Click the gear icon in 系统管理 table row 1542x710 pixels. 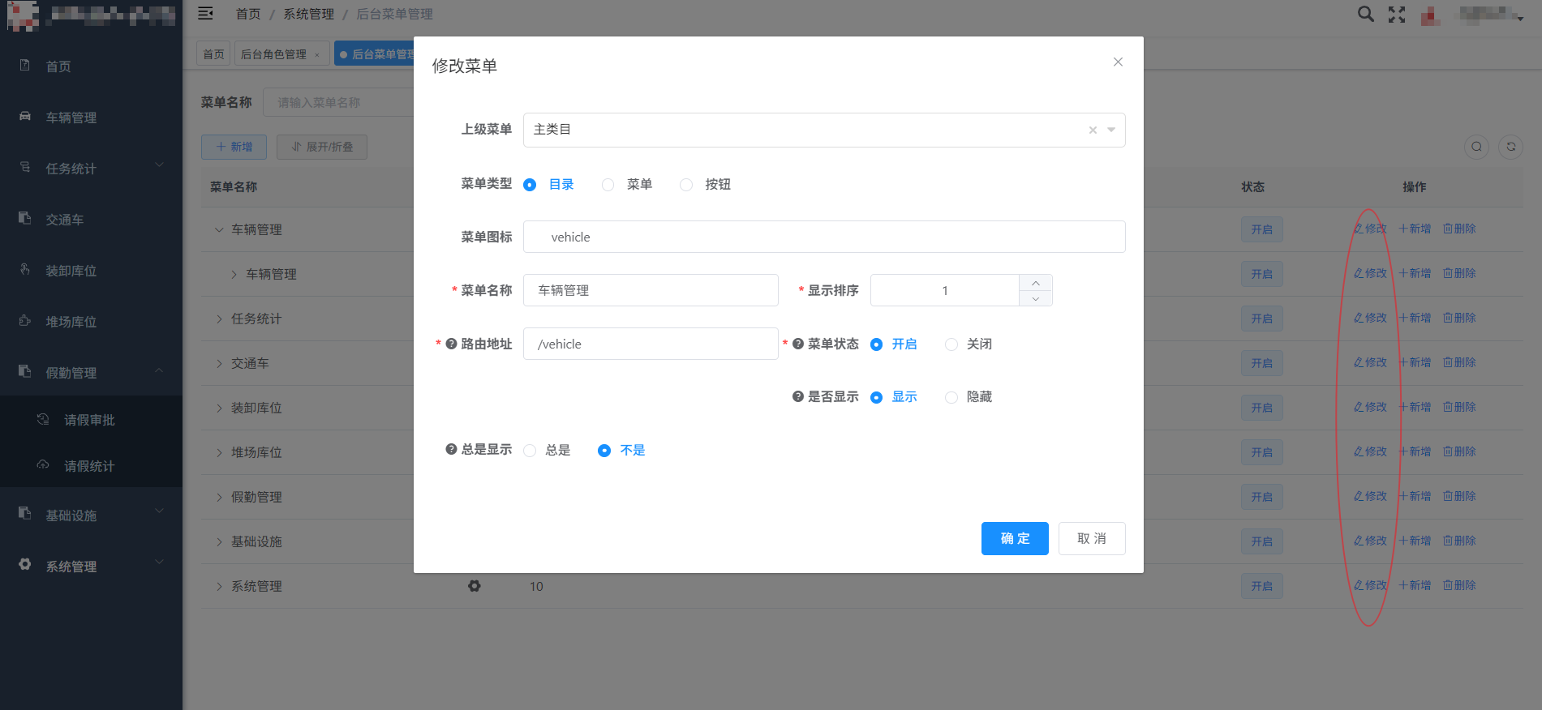475,586
